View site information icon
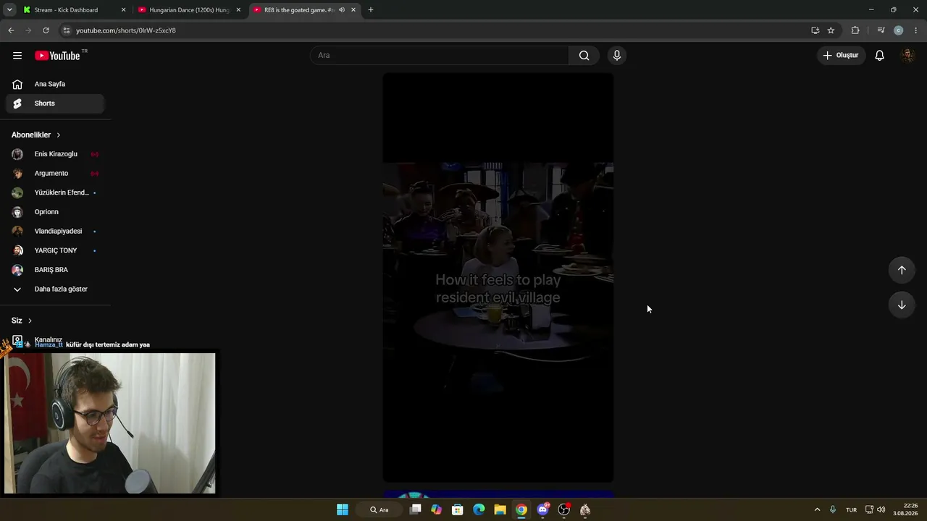The height and width of the screenshot is (521, 927). (x=66, y=30)
